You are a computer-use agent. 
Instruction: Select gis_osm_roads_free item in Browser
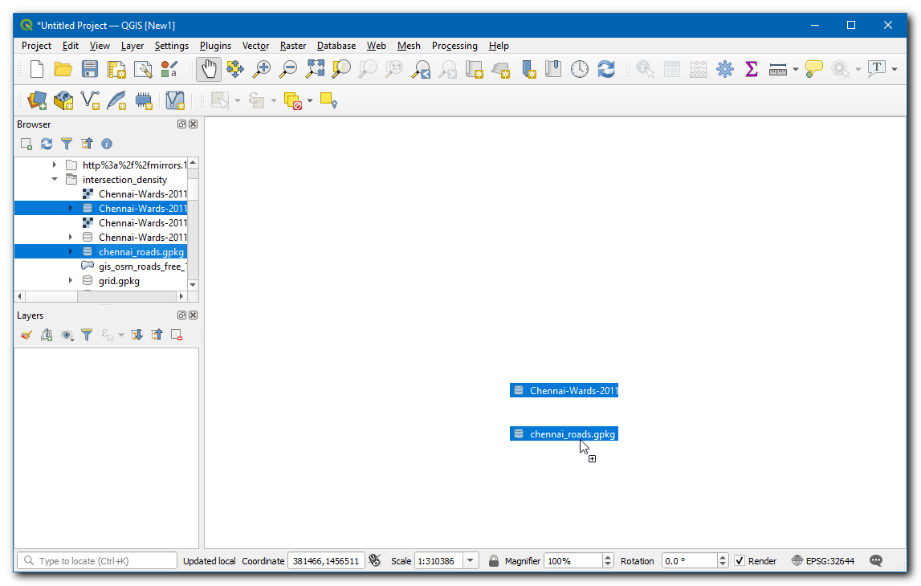click(141, 267)
